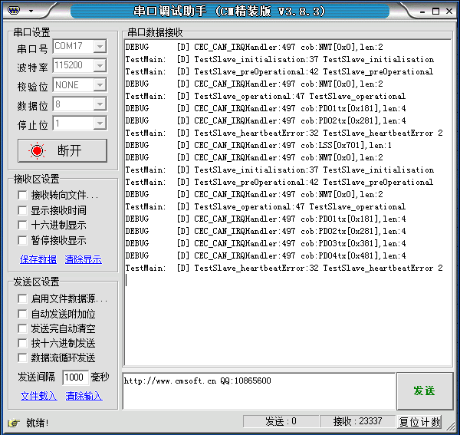Minimize the serial debug assistant window
The width and height of the screenshot is (460, 435).
click(422, 12)
